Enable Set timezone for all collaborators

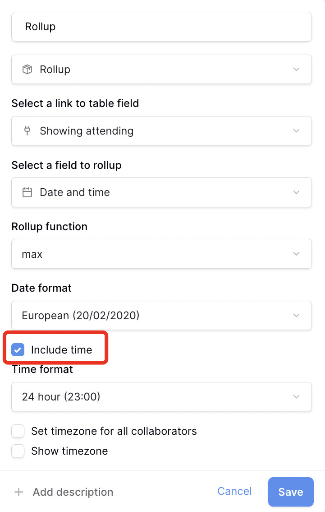tap(18, 431)
